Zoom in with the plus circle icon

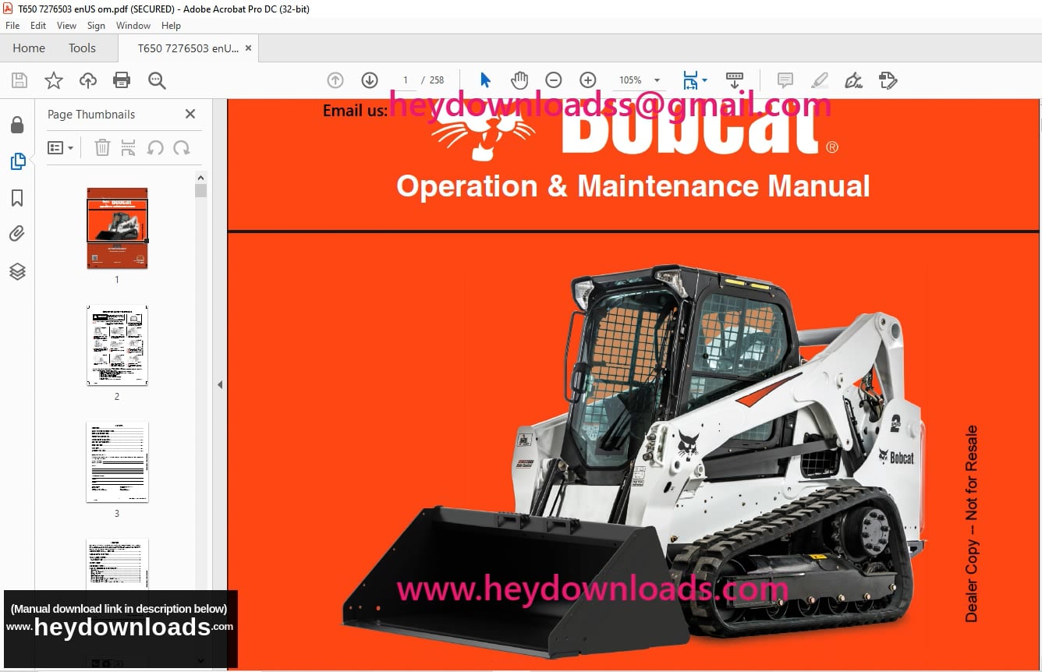588,80
